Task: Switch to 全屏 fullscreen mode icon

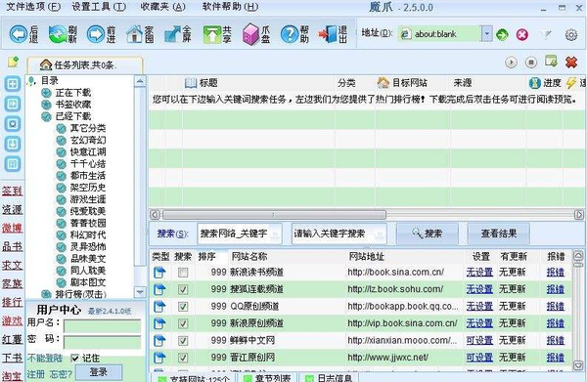Action: tap(173, 34)
